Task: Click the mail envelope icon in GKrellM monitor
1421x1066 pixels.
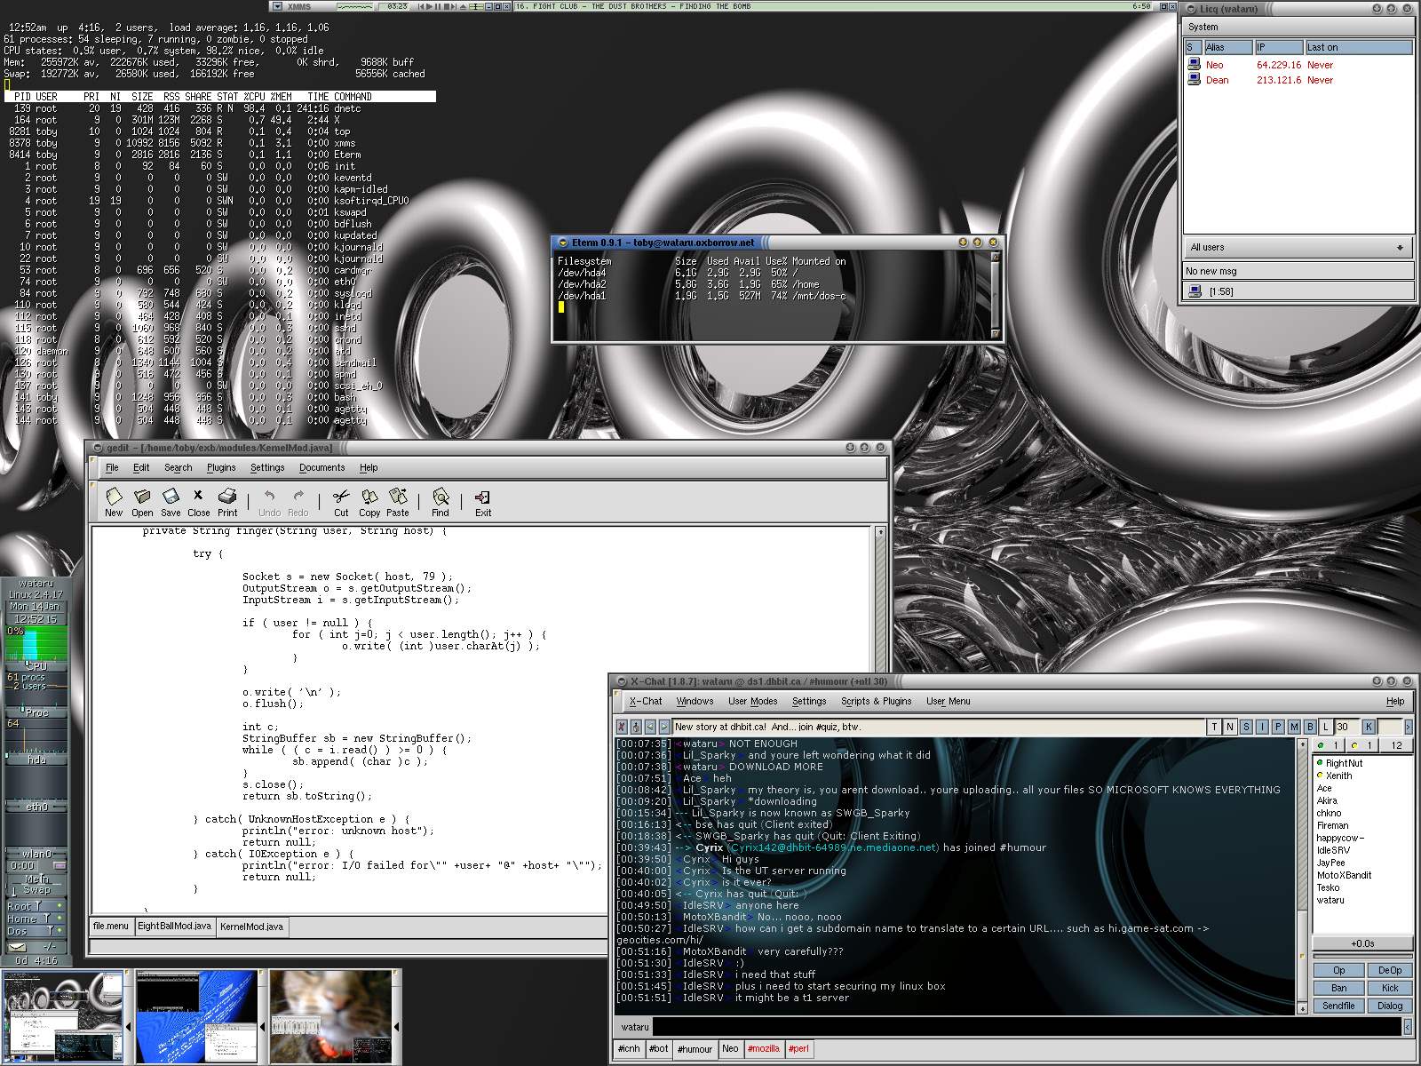Action: 18,947
